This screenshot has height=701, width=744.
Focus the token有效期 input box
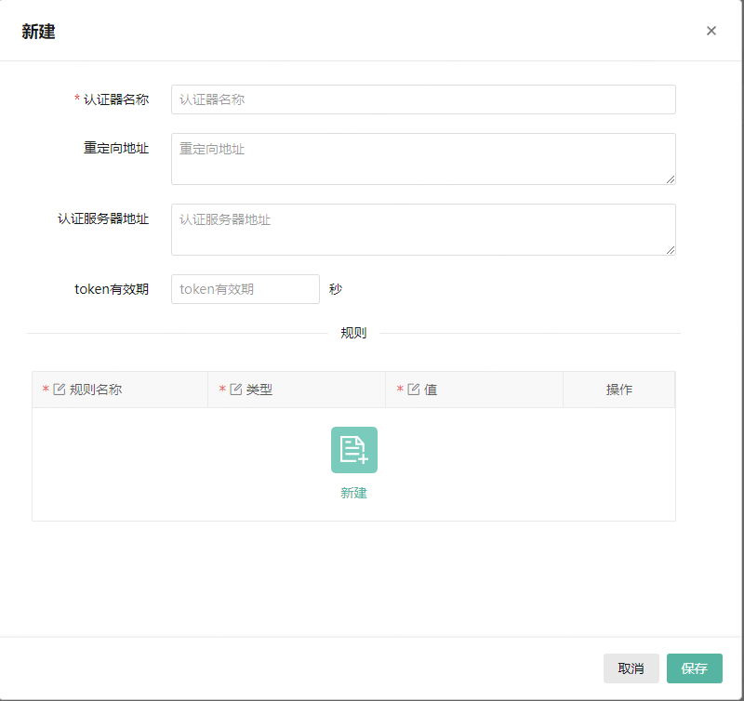[x=246, y=289]
